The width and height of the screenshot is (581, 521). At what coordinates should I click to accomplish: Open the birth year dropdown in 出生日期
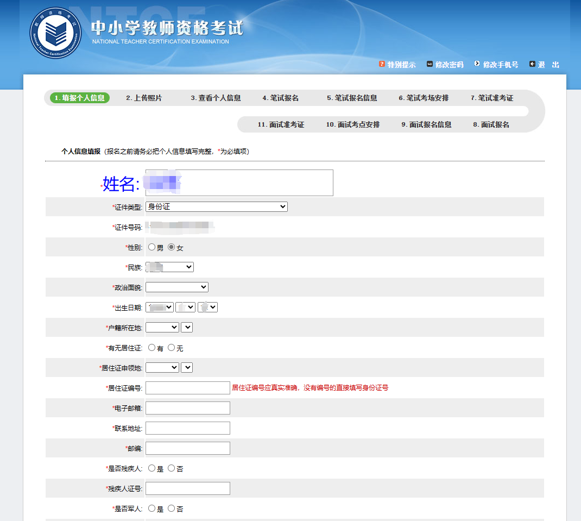click(x=159, y=307)
